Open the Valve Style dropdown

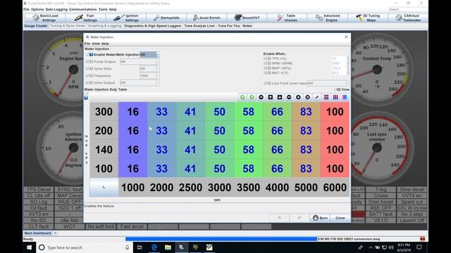pos(149,69)
